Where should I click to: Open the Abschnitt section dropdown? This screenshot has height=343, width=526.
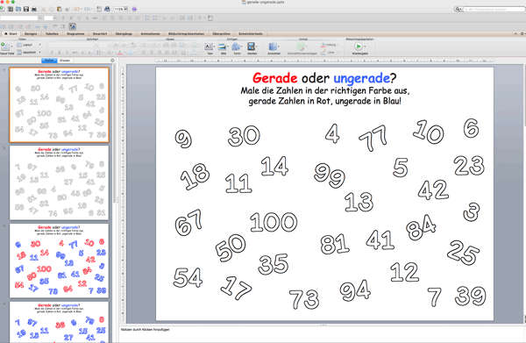coord(28,53)
